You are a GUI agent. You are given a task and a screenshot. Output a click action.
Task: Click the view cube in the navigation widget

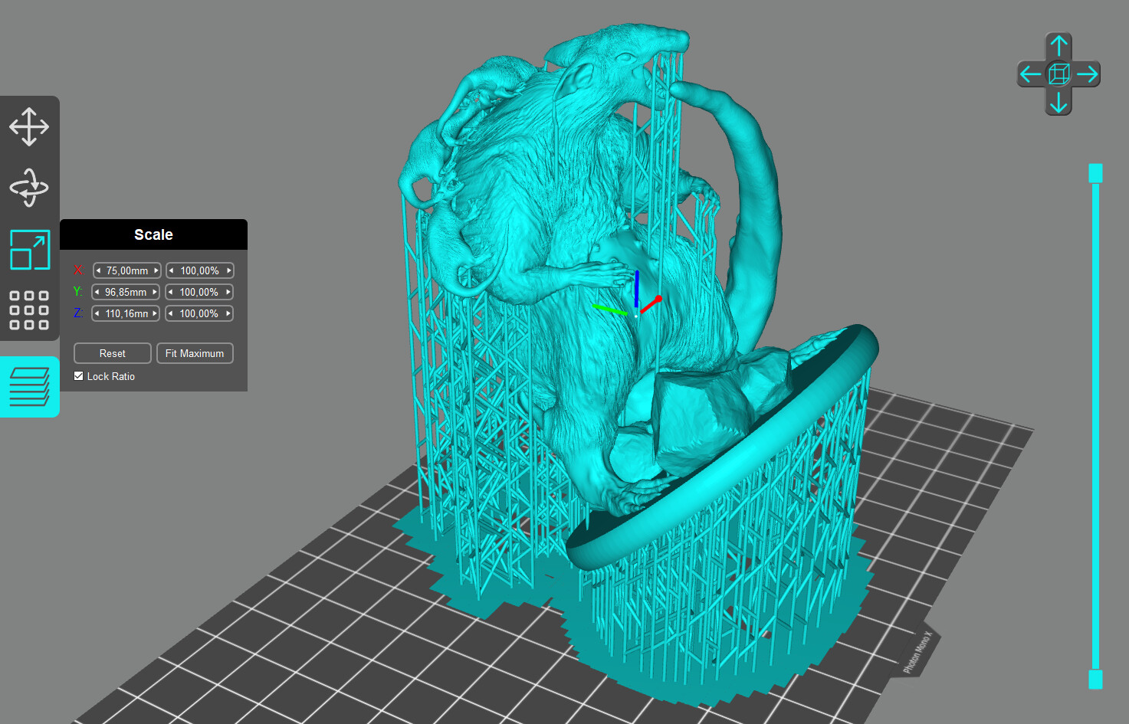click(1058, 74)
